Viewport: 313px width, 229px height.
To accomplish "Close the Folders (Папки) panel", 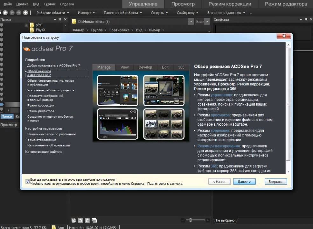I will pos(65,19).
